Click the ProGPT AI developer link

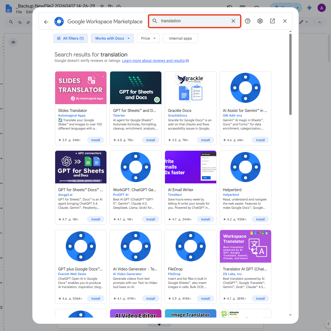point(121,195)
